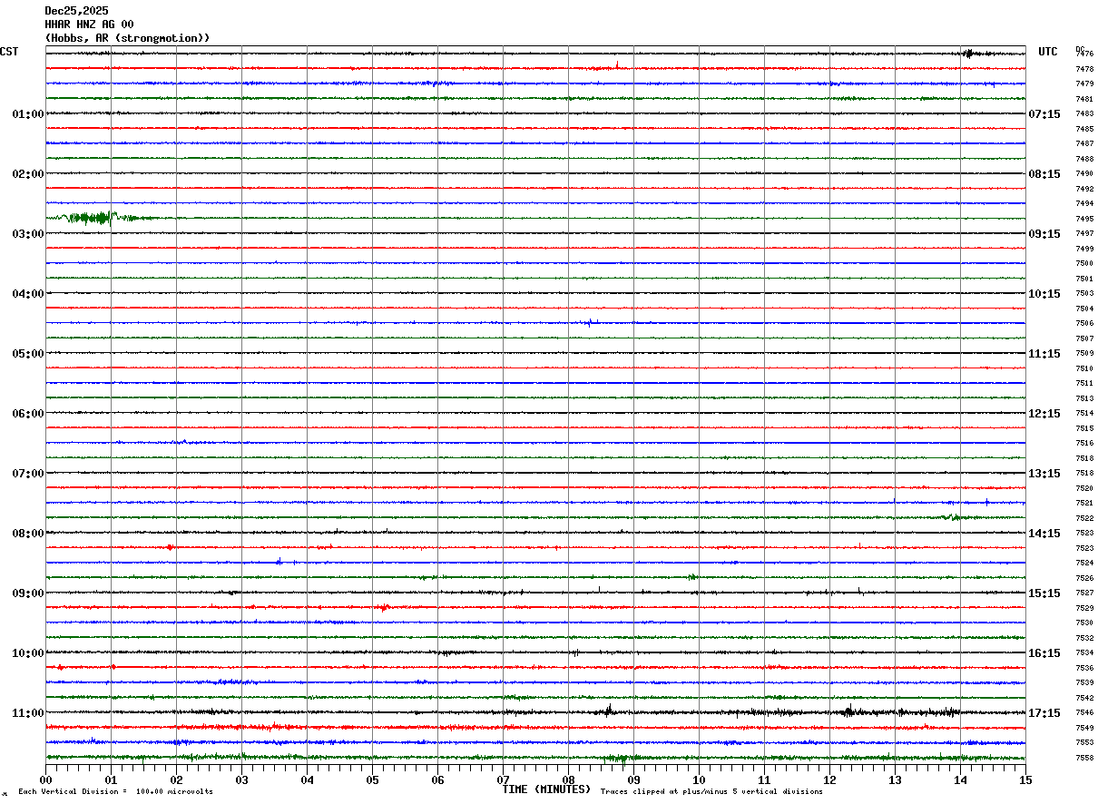Click the green seismic event burst before 03:00
Image resolution: width=1098 pixels, height=804 pixels.
[89, 218]
